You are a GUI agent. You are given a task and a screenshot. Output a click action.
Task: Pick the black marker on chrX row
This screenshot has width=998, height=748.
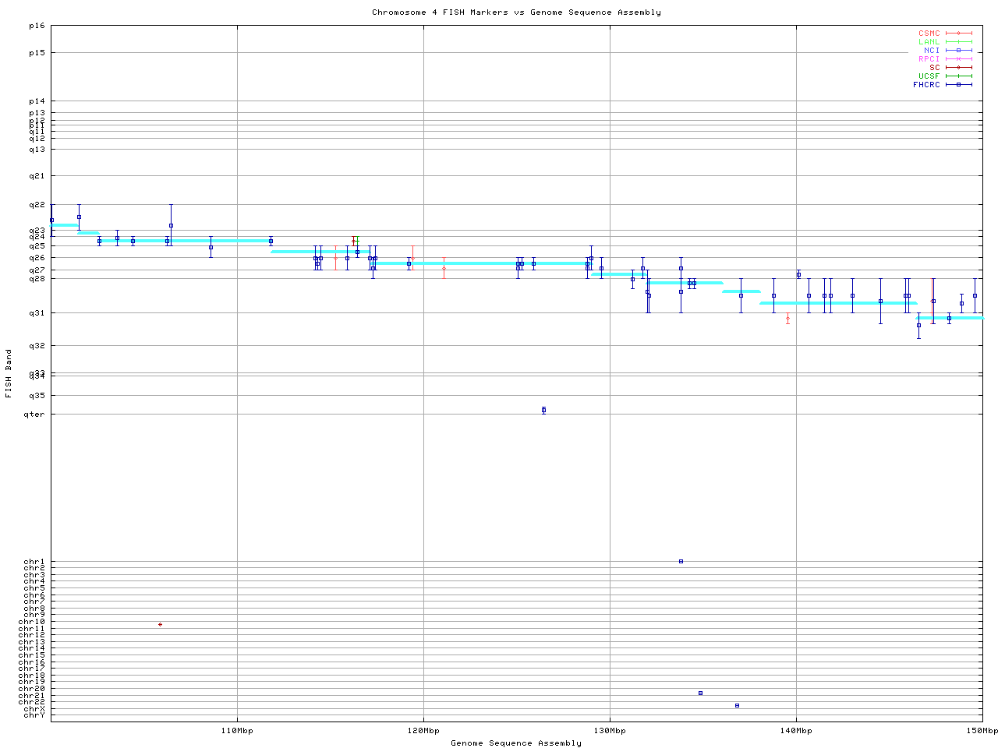click(x=737, y=705)
